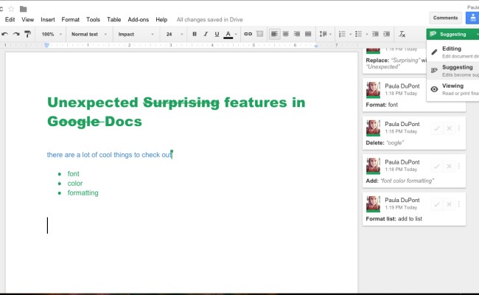Star this document
The width and height of the screenshot is (479, 295).
pyautogui.click(x=11, y=9)
